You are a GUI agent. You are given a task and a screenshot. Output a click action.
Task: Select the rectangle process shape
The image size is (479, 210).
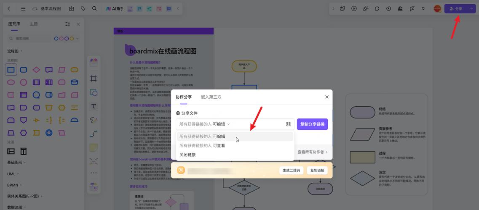click(x=11, y=70)
